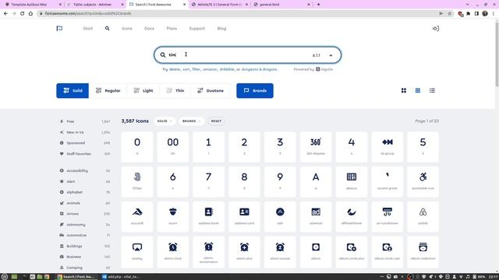Open the accessible-icon wheelchair card
499x280 pixels.
click(423, 181)
